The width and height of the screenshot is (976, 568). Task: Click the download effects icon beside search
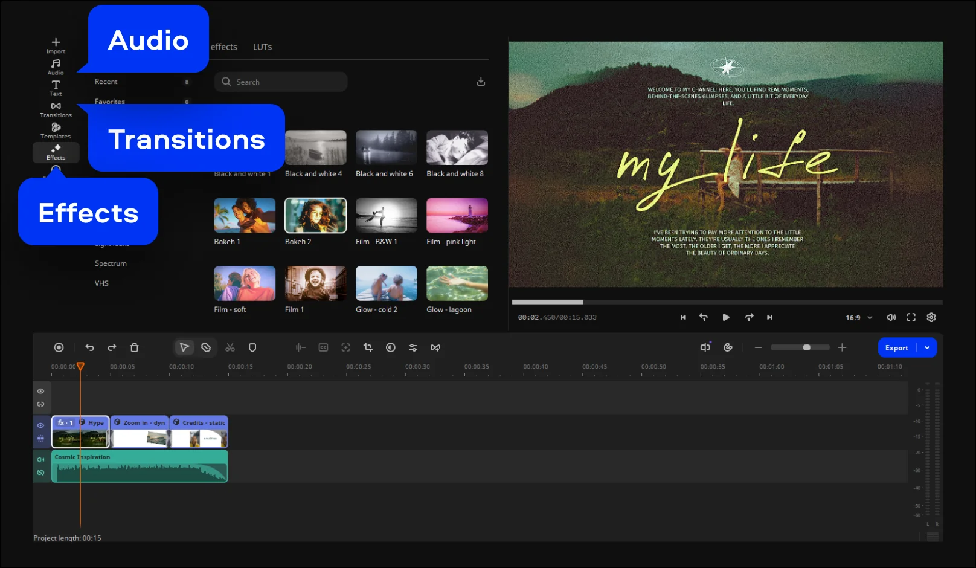pos(481,82)
